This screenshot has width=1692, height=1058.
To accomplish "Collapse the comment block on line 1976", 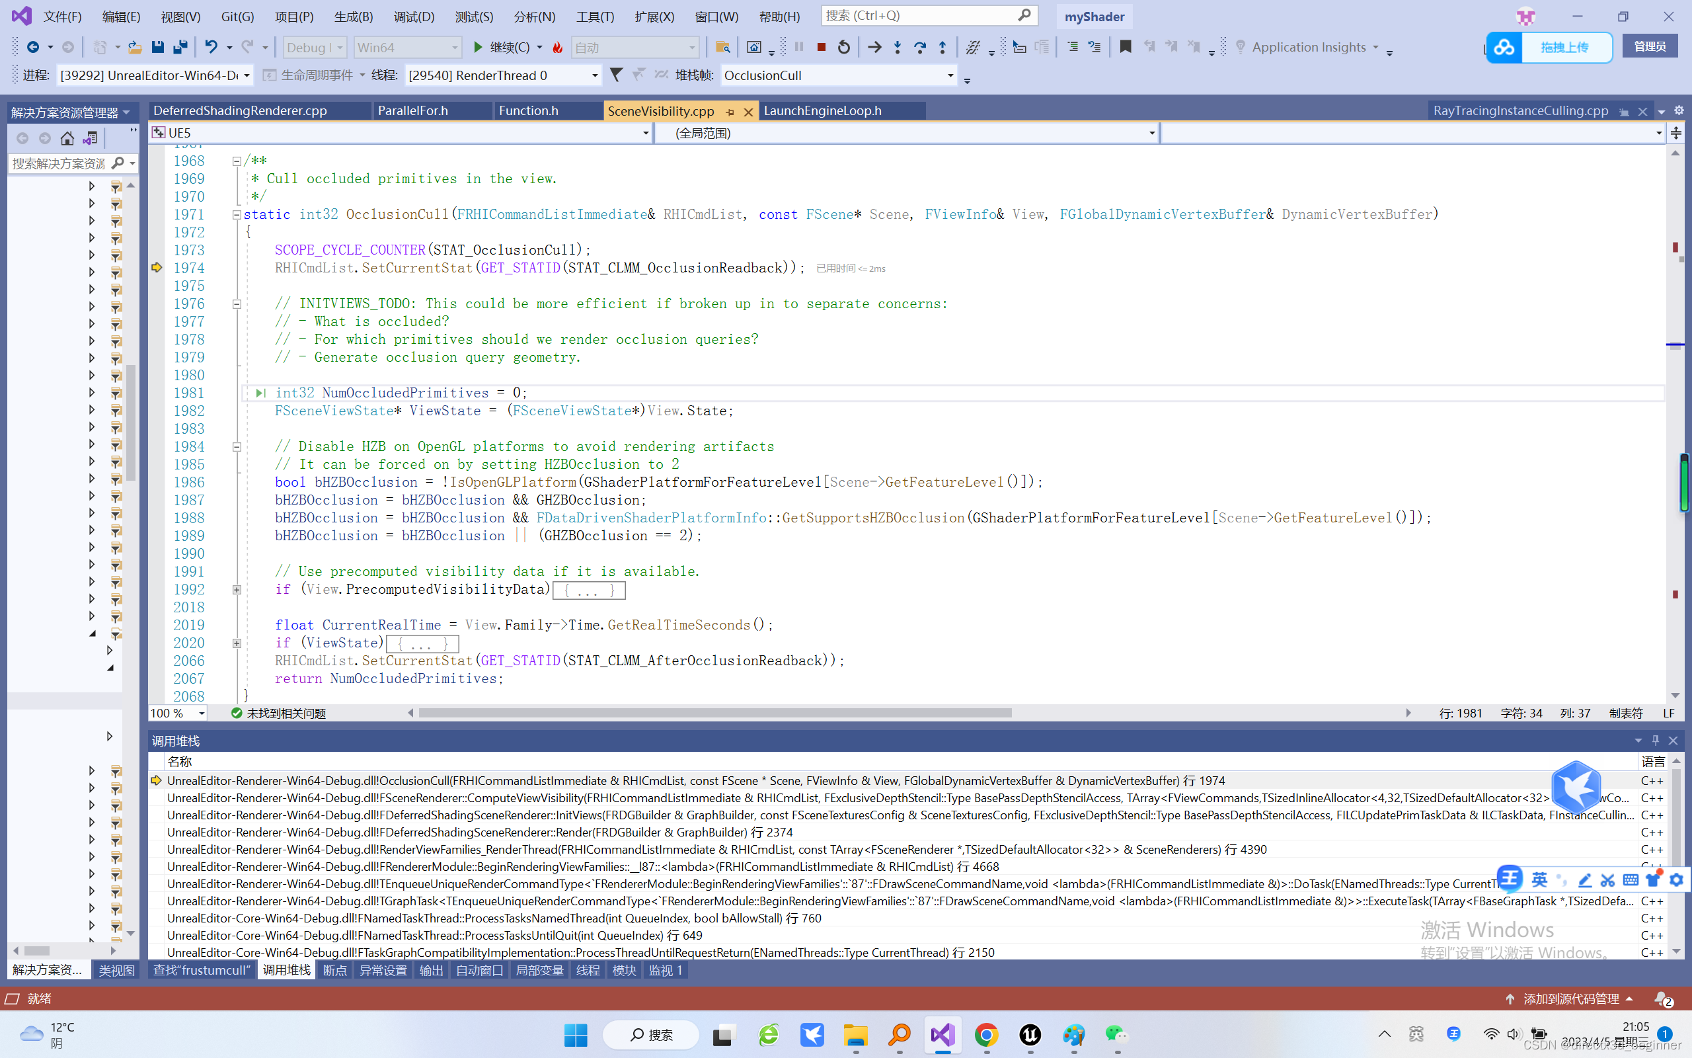I will 237,304.
